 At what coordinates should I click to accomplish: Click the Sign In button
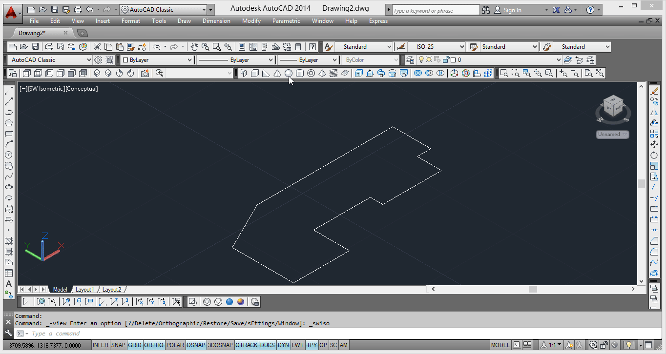click(x=512, y=10)
